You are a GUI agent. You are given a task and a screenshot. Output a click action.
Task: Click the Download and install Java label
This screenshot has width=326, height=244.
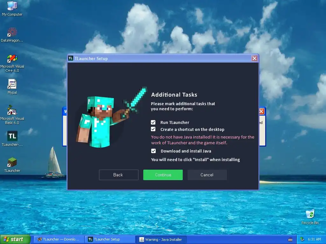186,151
